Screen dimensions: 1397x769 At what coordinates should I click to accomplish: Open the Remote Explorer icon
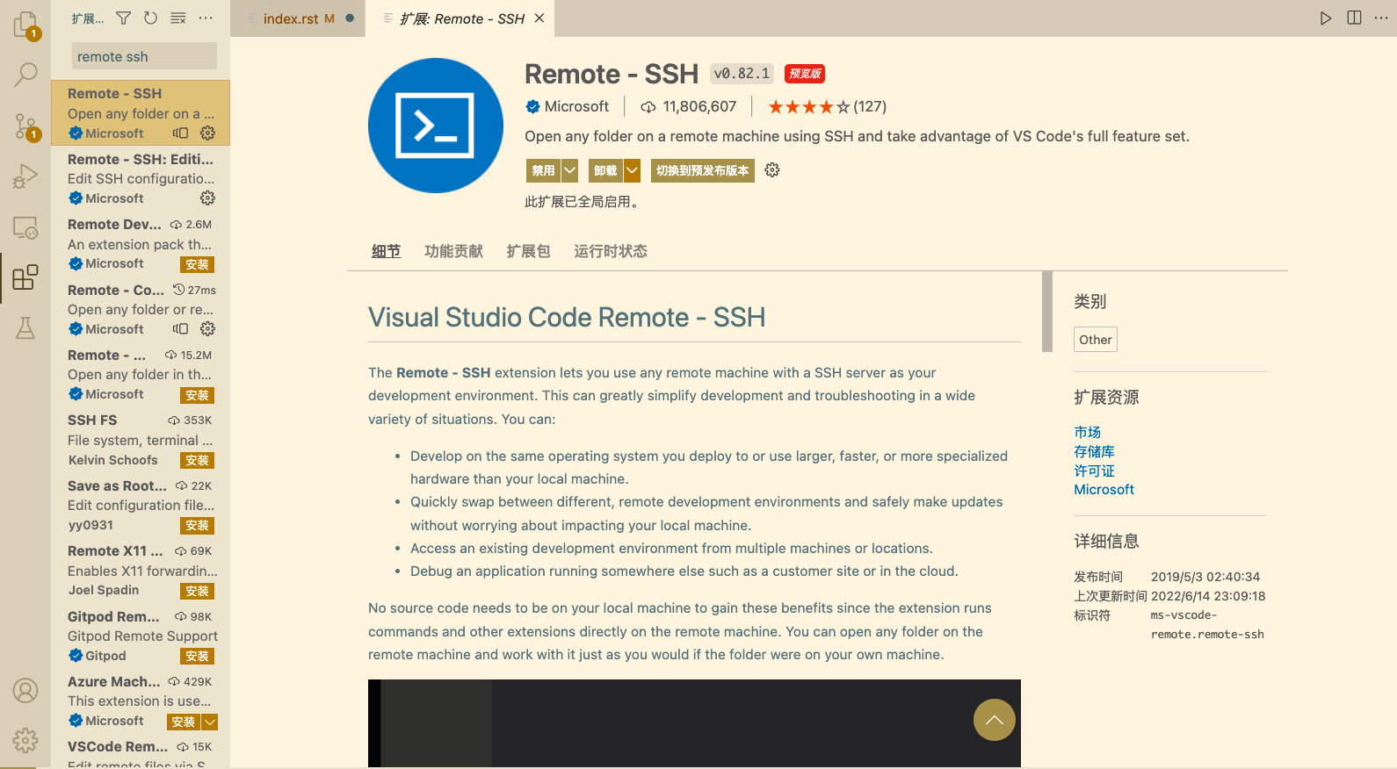25,227
